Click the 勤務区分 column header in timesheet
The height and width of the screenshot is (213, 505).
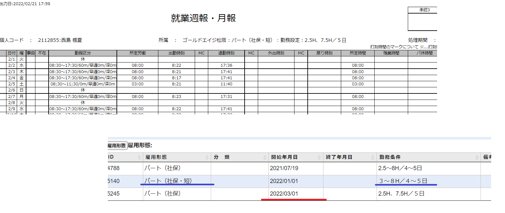(83, 53)
